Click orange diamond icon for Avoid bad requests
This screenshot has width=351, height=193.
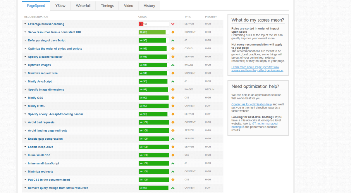pos(173,122)
